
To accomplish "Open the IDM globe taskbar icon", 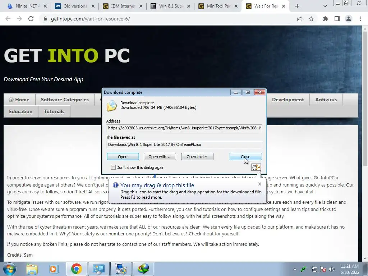I will (143, 269).
